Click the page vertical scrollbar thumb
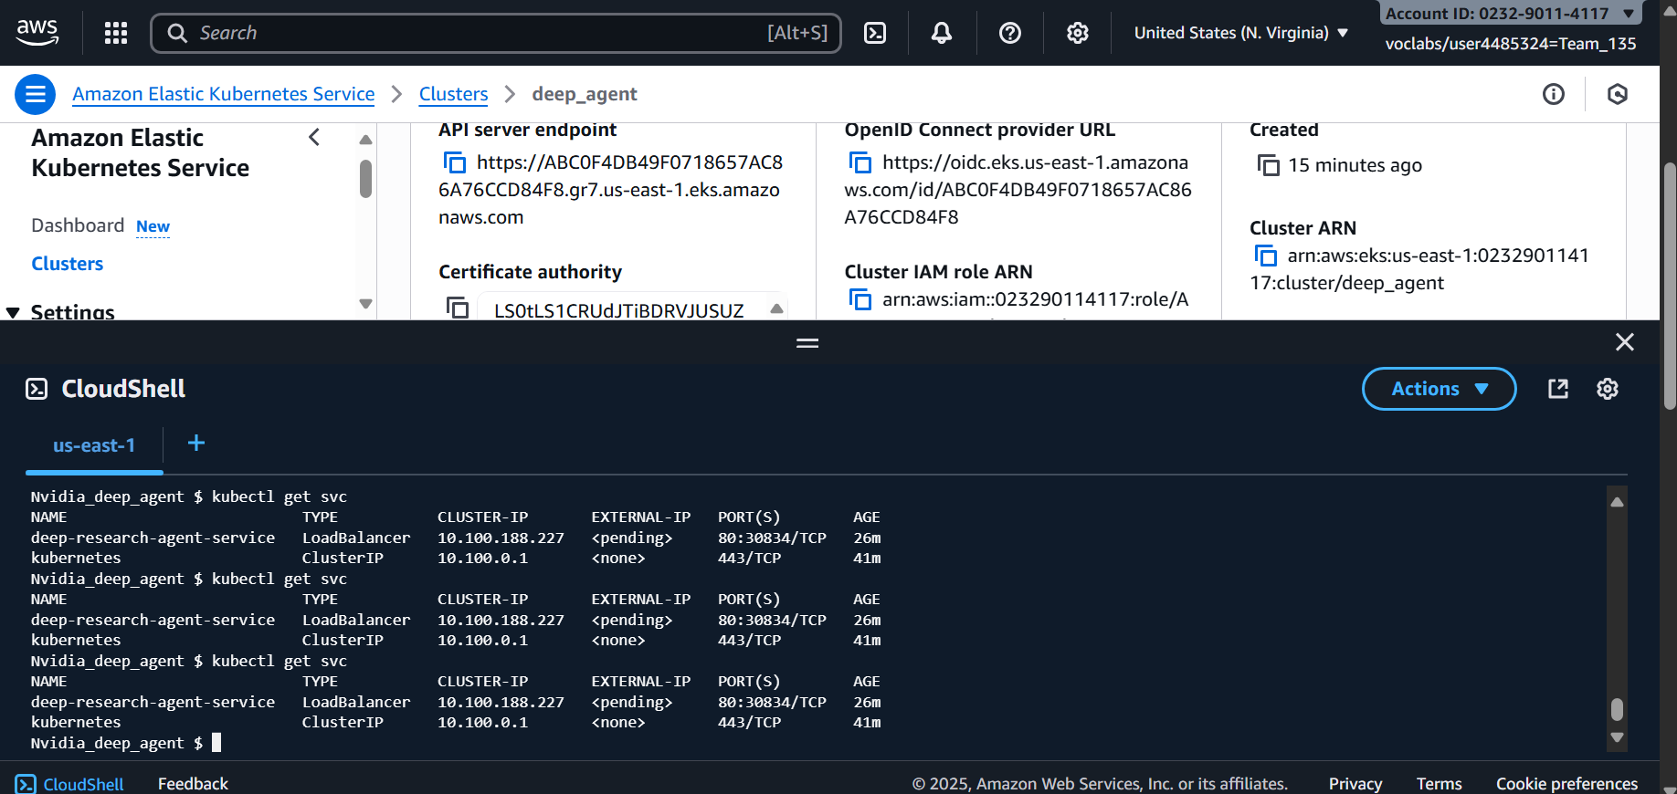 click(x=1670, y=286)
